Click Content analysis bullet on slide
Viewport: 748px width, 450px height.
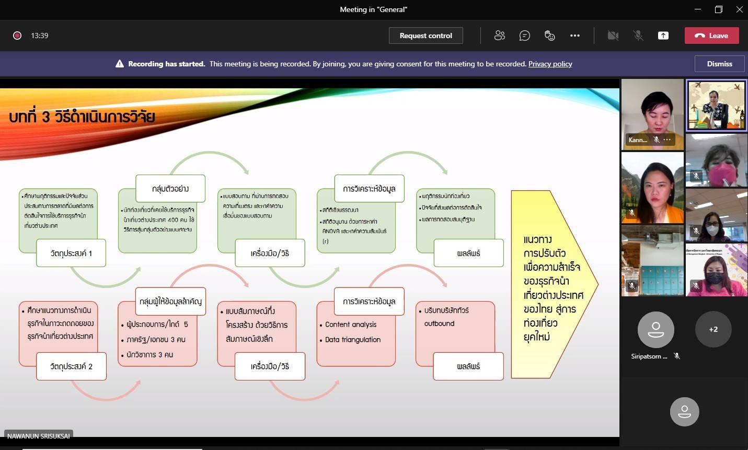(350, 325)
